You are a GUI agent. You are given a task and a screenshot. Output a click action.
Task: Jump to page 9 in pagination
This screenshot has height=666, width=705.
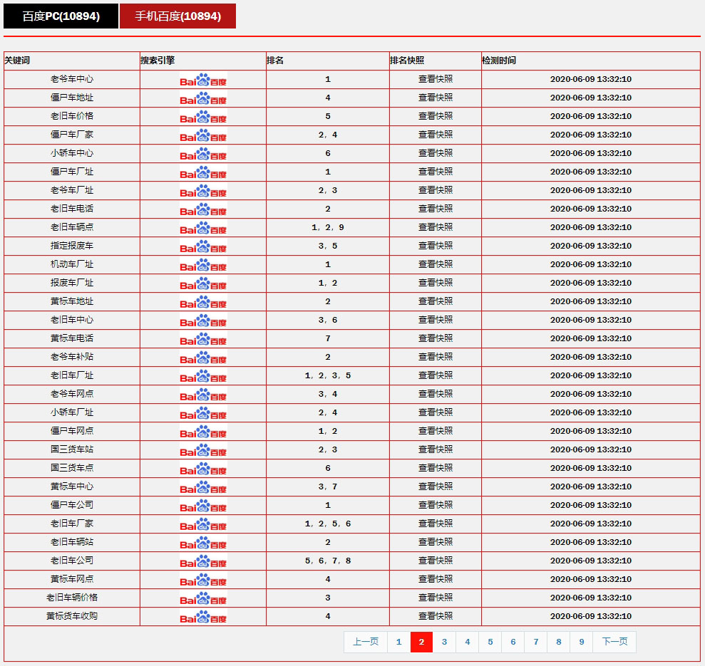(582, 642)
